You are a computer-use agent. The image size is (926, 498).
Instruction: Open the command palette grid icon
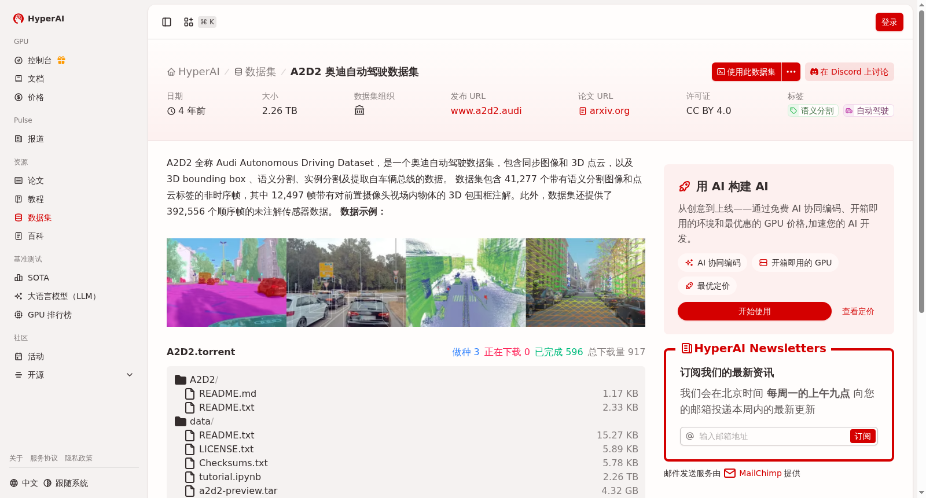point(189,22)
